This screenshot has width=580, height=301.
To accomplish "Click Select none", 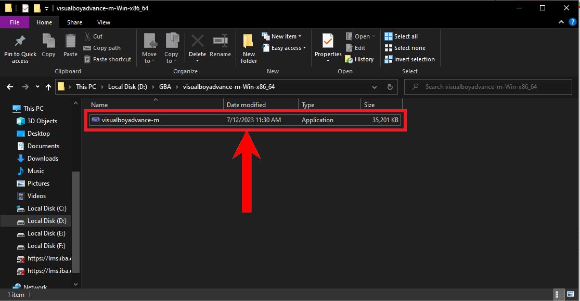I will tap(405, 48).
